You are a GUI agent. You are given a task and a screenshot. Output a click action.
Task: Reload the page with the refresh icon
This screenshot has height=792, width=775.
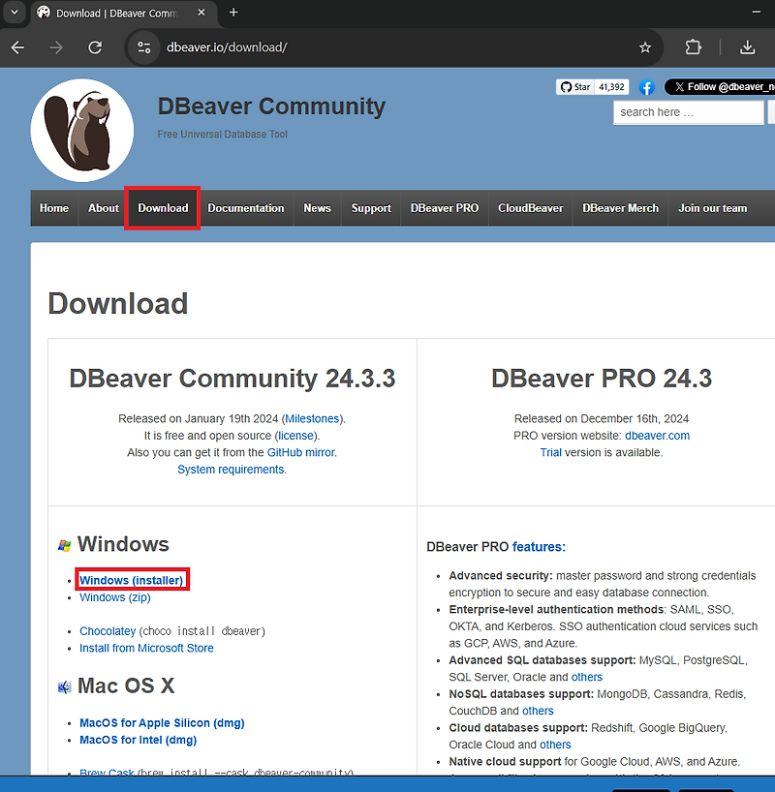point(95,47)
